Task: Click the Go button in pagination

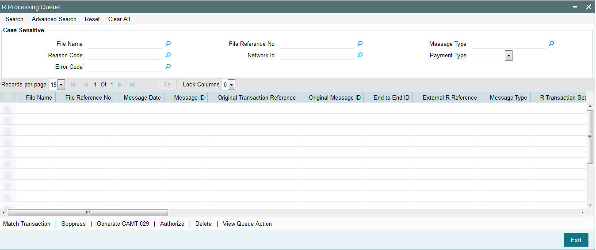Action: [x=167, y=85]
